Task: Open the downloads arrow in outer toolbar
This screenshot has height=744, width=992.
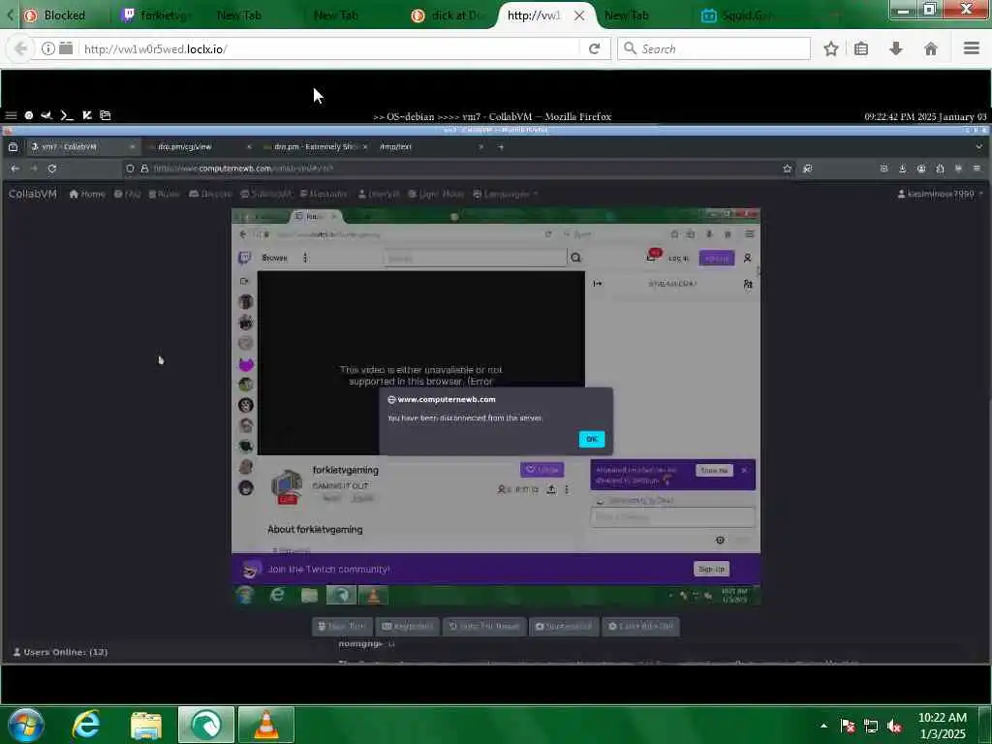Action: click(896, 48)
